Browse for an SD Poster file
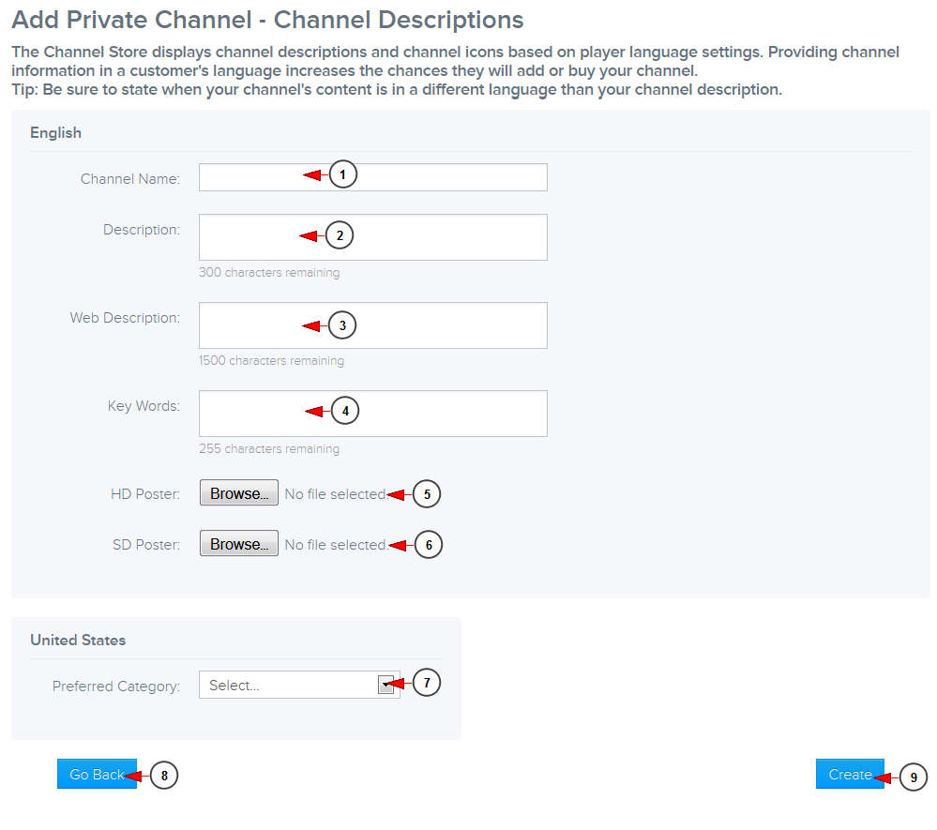This screenshot has height=830, width=937. [238, 542]
